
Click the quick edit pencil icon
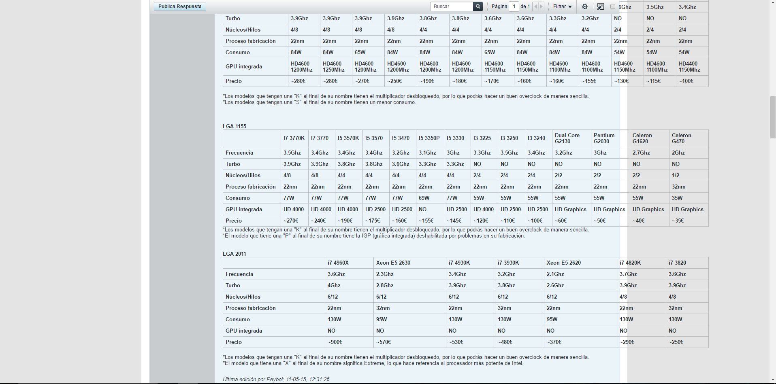coord(601,6)
